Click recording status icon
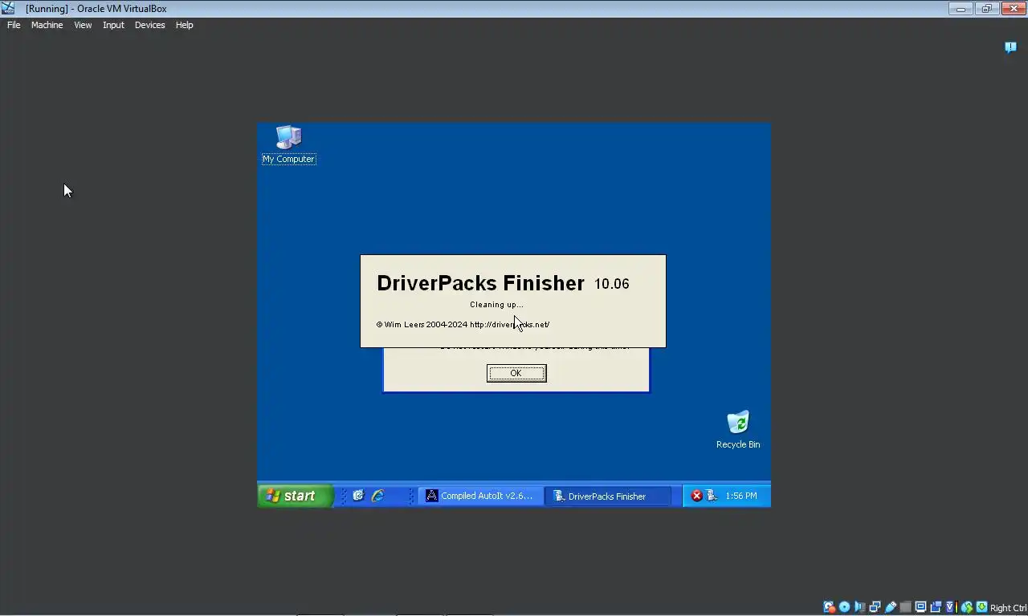 point(936,607)
